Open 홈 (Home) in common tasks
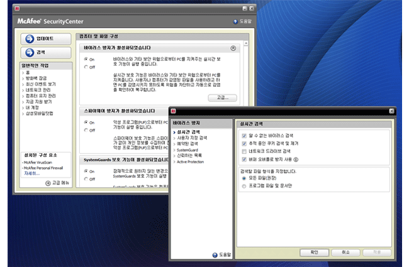This screenshot has width=409, height=267. [x=28, y=73]
